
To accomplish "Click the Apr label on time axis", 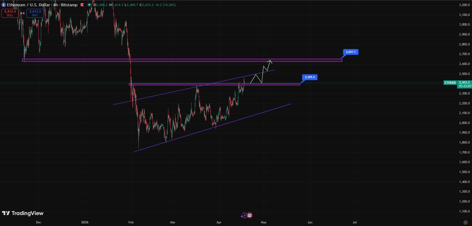I will tap(219, 222).
